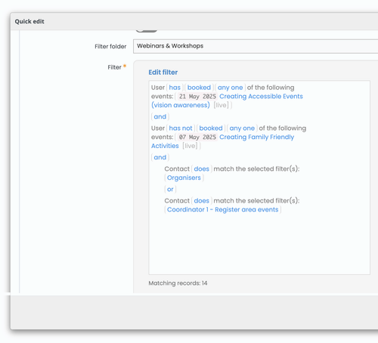Image resolution: width=378 pixels, height=343 pixels.
Task: Change 'does' in the Organisers contact rule
Action: (x=202, y=169)
